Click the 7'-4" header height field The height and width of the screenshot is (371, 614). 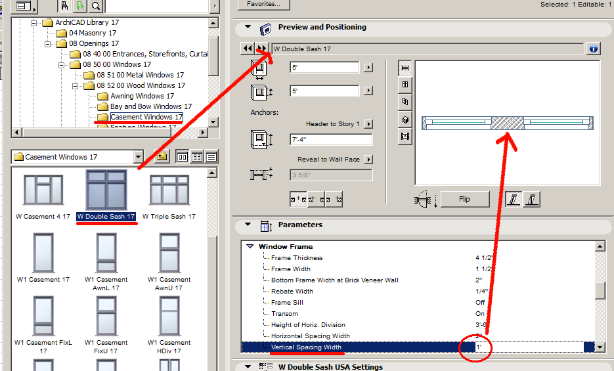(x=331, y=139)
